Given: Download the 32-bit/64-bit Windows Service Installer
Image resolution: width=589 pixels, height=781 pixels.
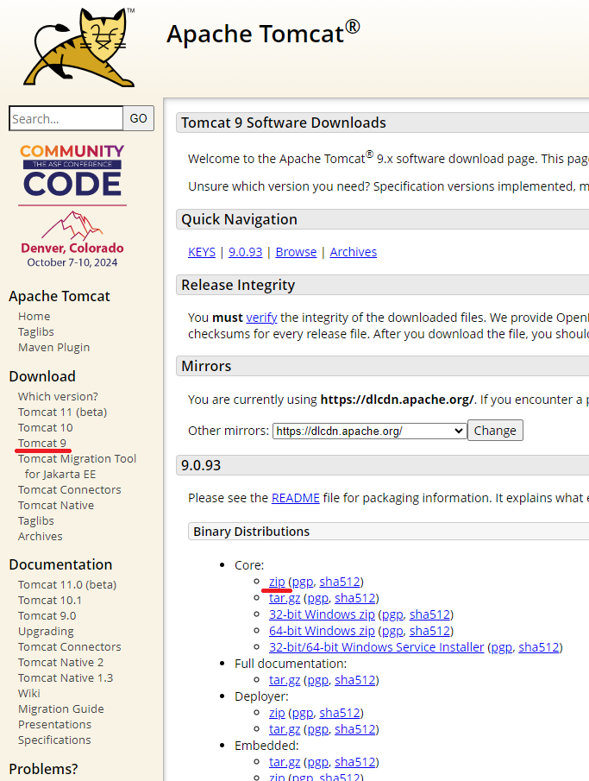Looking at the screenshot, I should pos(376,647).
